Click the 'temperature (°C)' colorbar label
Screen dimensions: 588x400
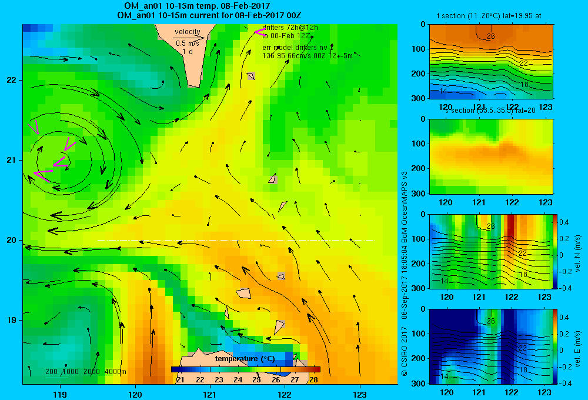[245, 359]
